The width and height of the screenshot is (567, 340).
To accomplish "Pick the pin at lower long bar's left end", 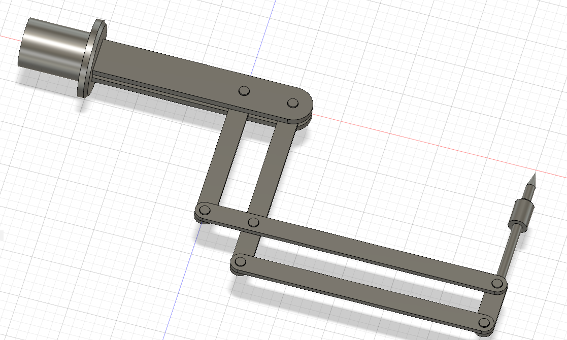I will [x=240, y=261].
